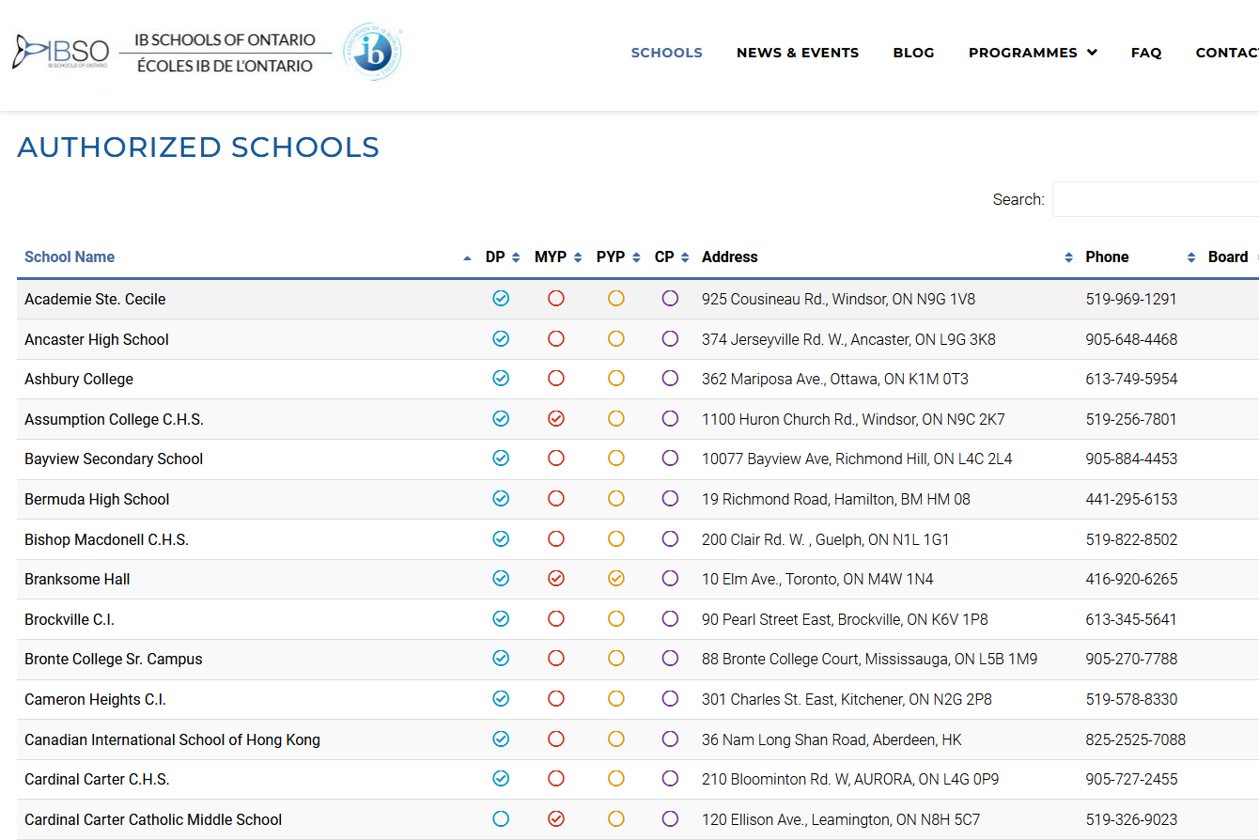Open the FAQ nav item
This screenshot has width=1259, height=840.
[x=1146, y=53]
